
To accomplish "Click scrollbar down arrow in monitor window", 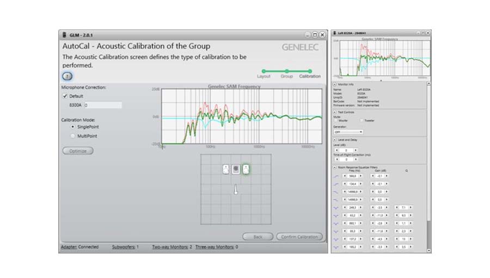I will (429, 250).
